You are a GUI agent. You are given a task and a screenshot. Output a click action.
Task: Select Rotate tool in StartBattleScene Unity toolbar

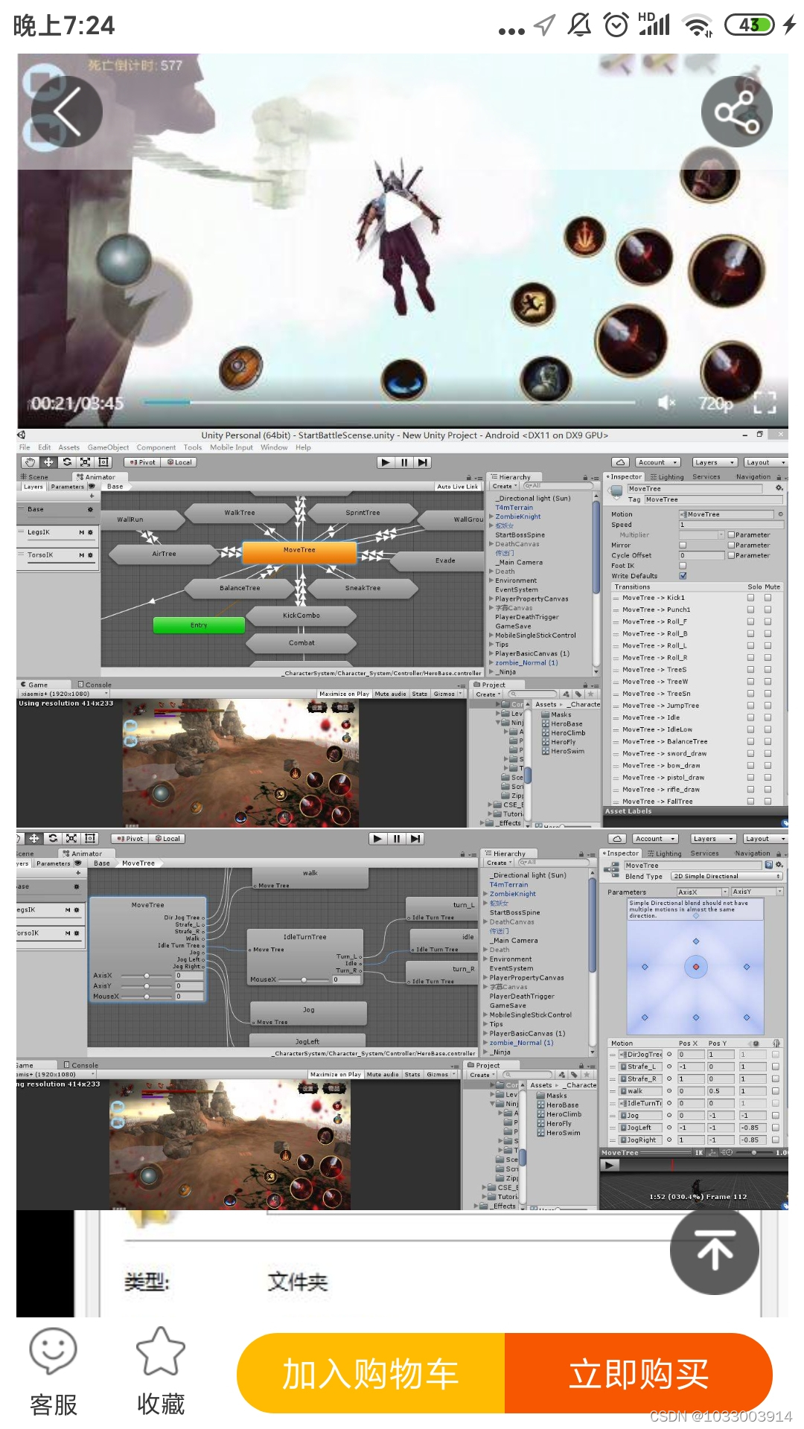[x=67, y=462]
